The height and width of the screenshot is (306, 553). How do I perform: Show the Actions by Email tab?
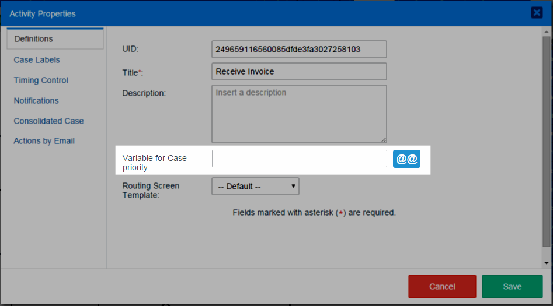pos(44,141)
